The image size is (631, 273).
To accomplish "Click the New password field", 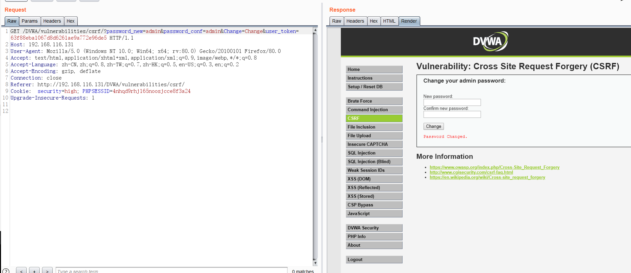I will pyautogui.click(x=452, y=102).
